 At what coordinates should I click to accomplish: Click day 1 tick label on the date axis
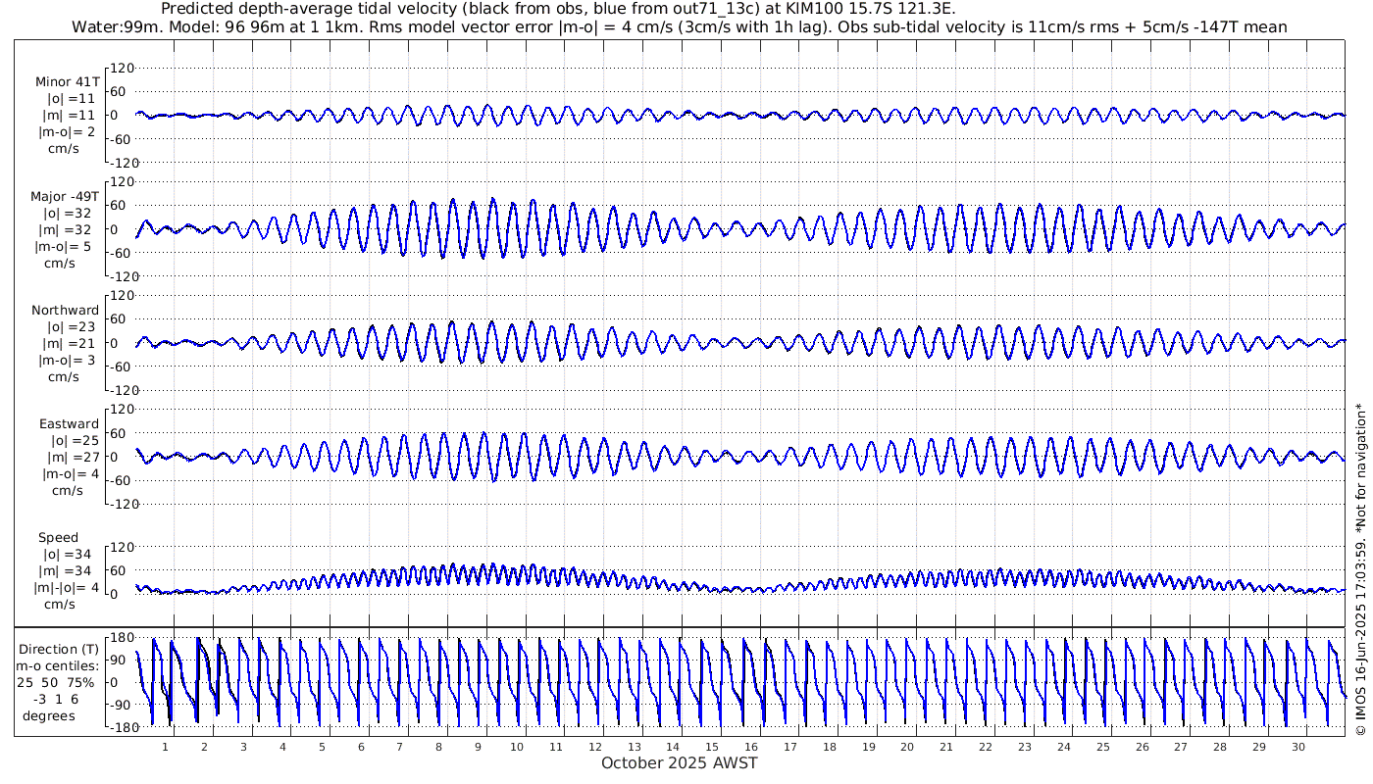(165, 747)
